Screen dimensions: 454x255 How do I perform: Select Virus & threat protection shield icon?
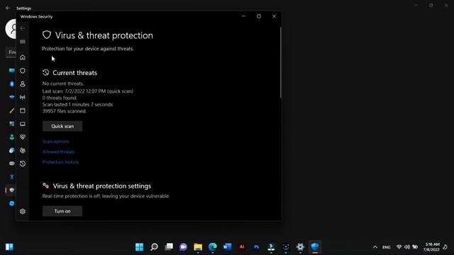tap(23, 71)
